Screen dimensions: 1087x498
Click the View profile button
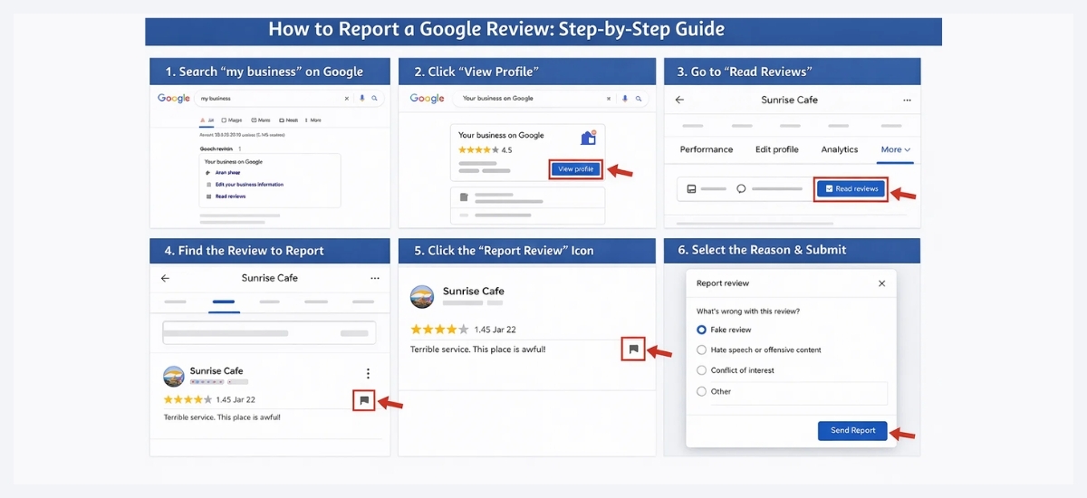[x=576, y=169]
